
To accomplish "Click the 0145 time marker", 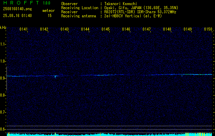I will point(106,29).
